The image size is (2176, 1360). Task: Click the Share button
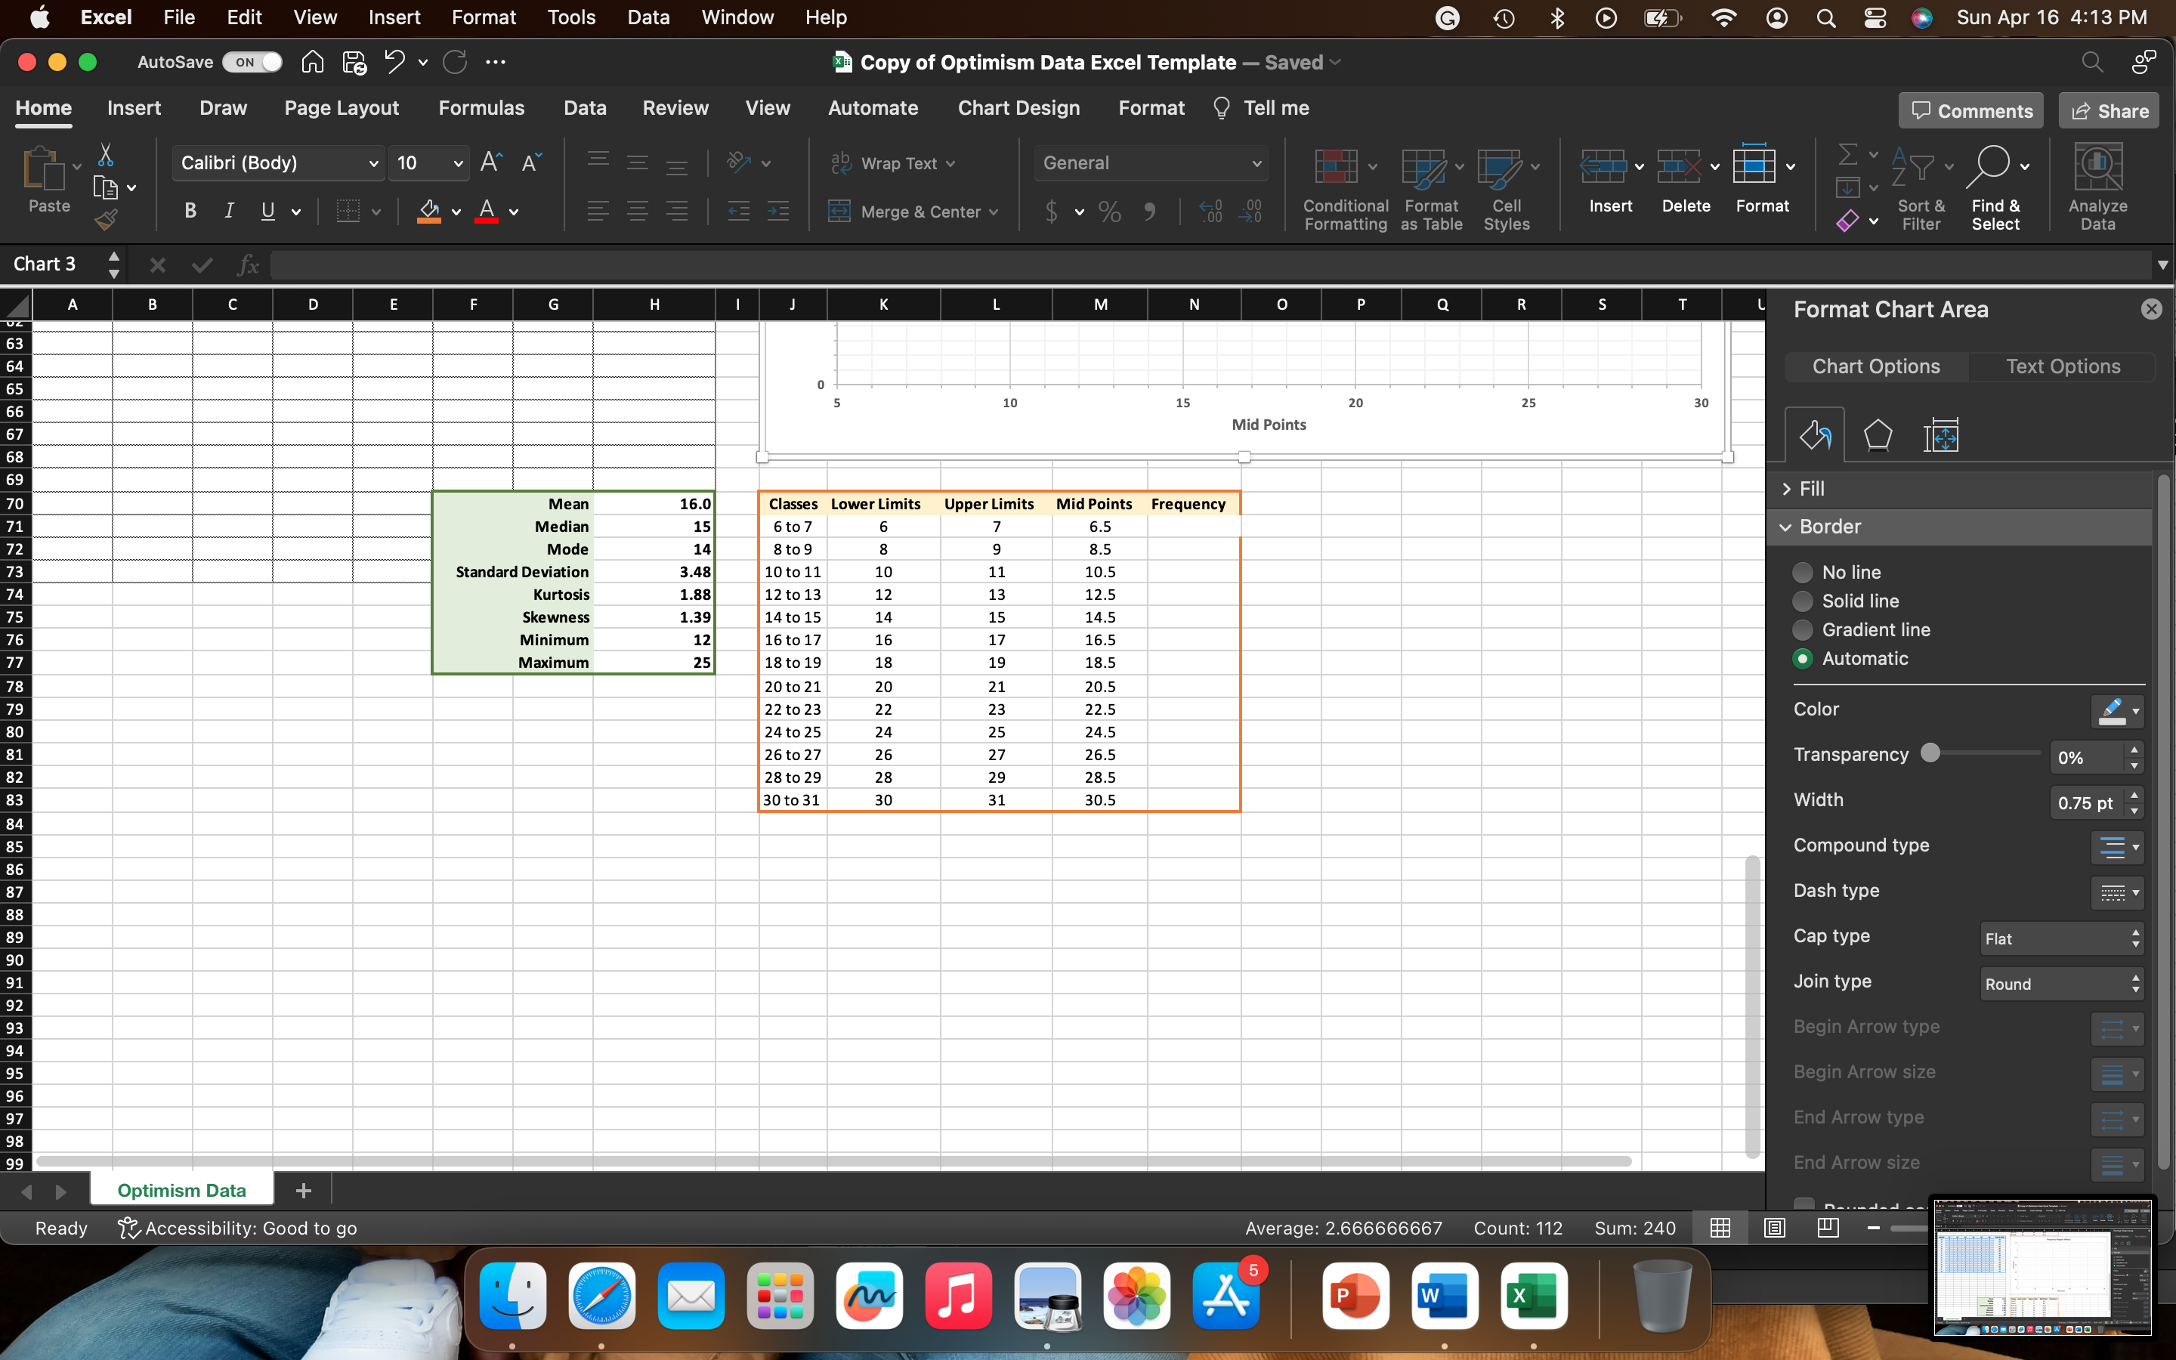pyautogui.click(x=2109, y=110)
